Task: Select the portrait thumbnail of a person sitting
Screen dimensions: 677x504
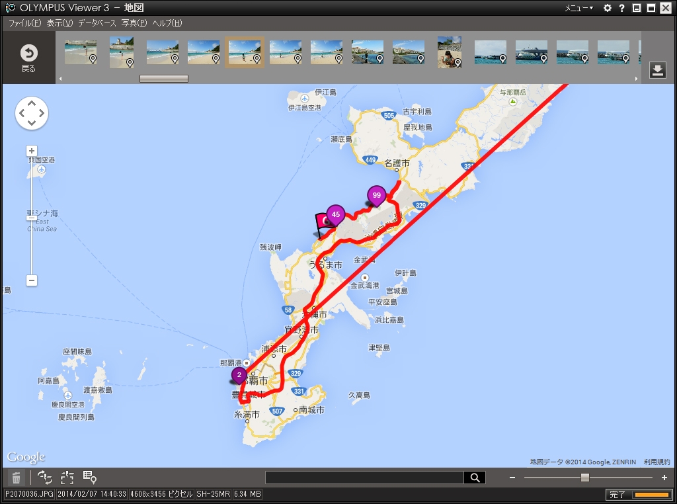Action: 449,52
